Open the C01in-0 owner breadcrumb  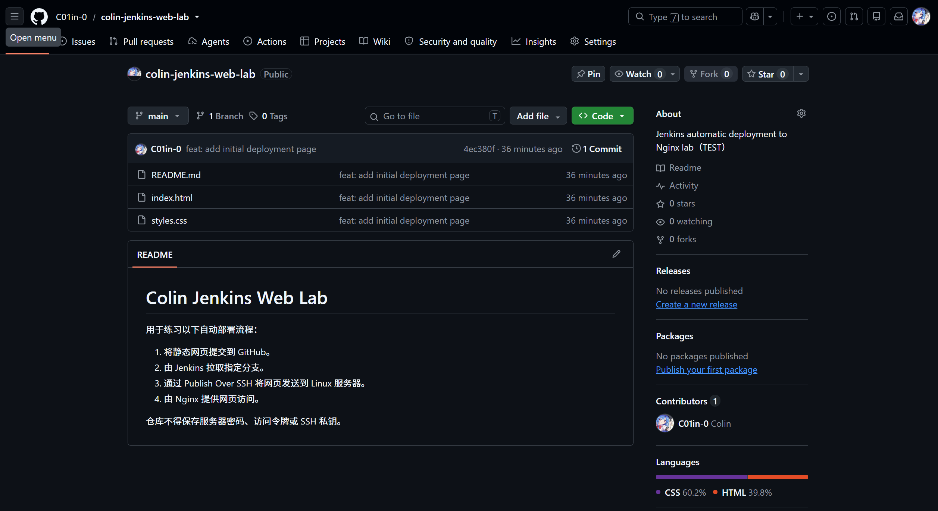coord(71,17)
